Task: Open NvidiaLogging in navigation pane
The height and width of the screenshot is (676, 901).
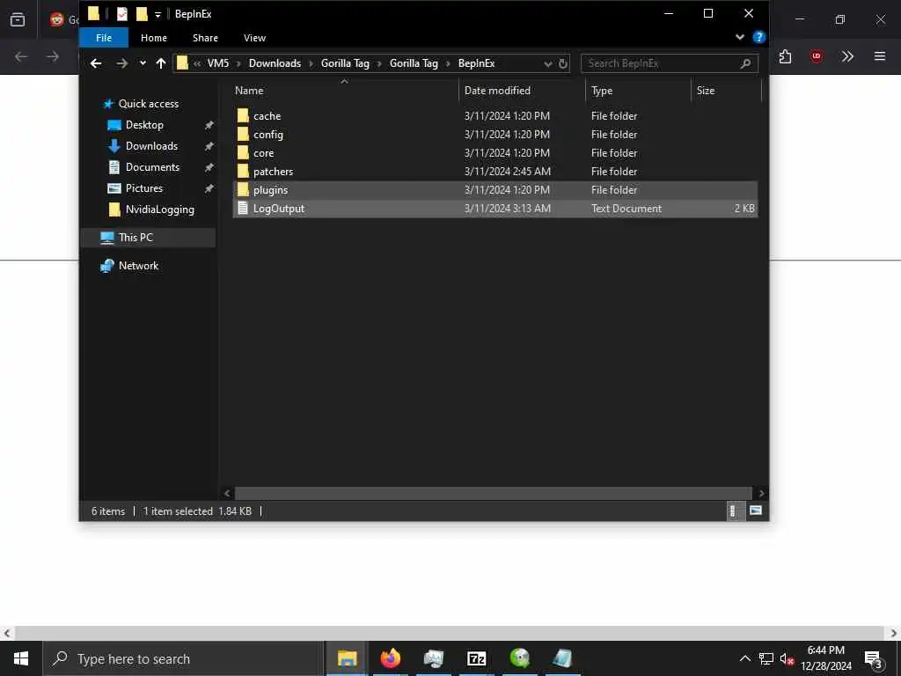Action: pyautogui.click(x=160, y=209)
